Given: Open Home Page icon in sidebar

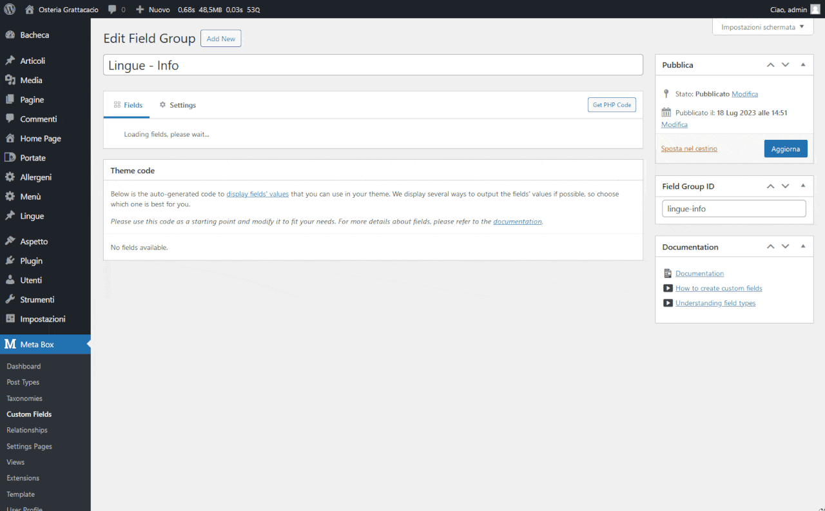Looking at the screenshot, I should point(10,139).
